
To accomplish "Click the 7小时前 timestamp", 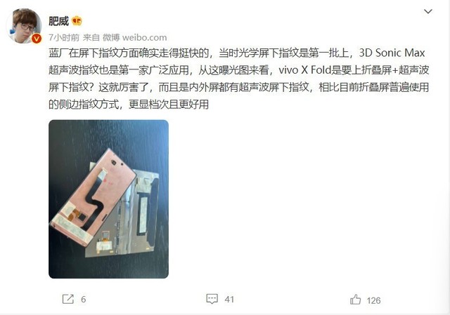I will click(64, 37).
